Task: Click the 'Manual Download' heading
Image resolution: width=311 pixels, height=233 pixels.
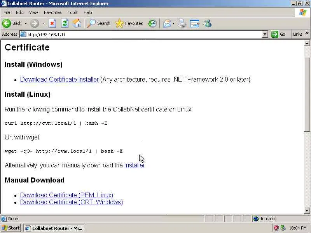Action: [x=35, y=180]
